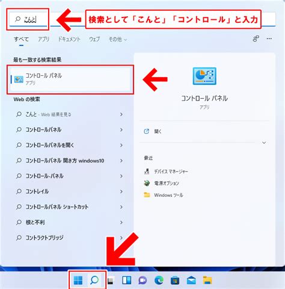The image size is (285, 289).
Task: Expand chevron beside コントロール-パネル
Action: [x=121, y=176]
